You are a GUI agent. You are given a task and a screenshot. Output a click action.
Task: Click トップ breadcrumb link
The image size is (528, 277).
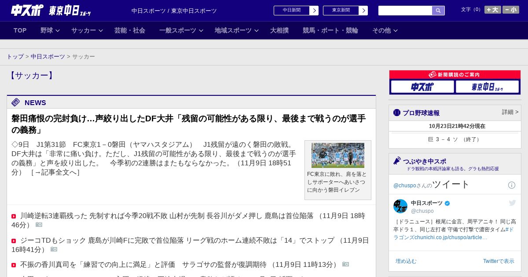(15, 57)
